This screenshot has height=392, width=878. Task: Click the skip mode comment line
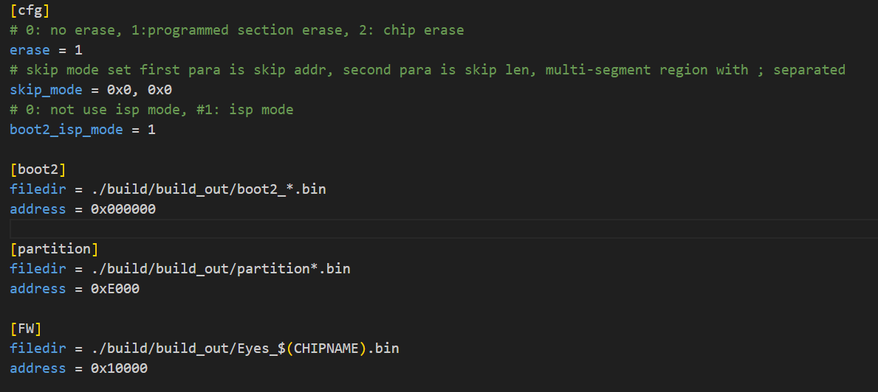pos(428,70)
